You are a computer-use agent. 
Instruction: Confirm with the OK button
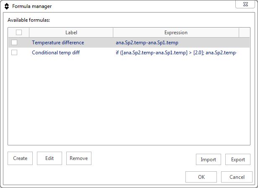[201, 177]
